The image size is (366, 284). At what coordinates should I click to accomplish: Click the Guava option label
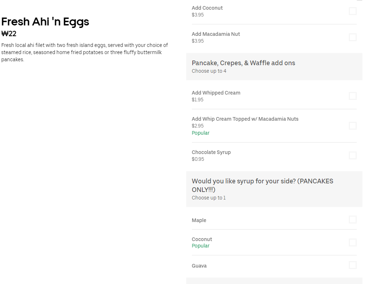click(199, 266)
